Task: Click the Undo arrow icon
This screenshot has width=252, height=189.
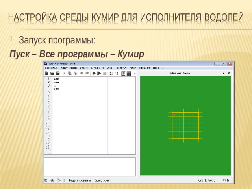Action: (x=82, y=73)
